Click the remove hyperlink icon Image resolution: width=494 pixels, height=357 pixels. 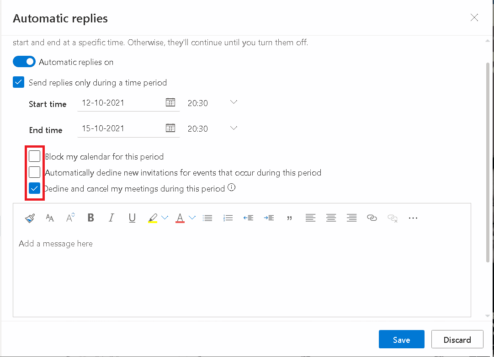[x=393, y=218]
